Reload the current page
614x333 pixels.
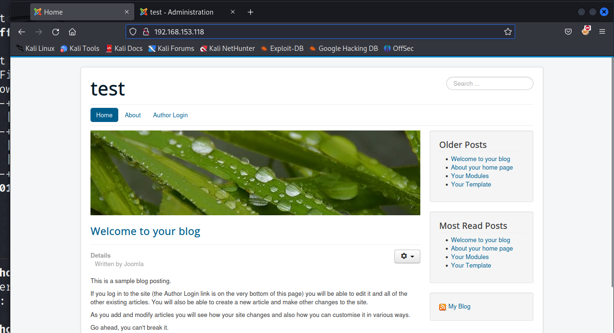[x=56, y=32]
